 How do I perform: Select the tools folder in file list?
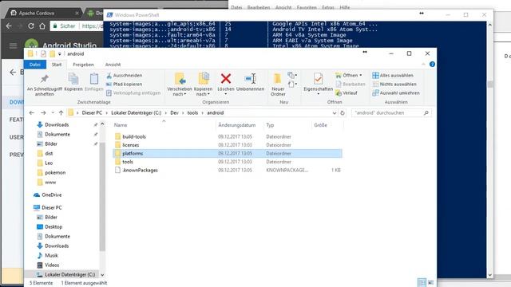pyautogui.click(x=228, y=162)
